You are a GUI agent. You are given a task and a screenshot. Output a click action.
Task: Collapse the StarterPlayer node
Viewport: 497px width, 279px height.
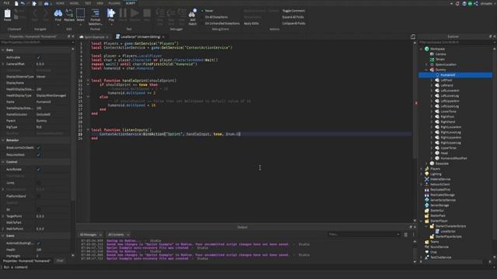coord(421,221)
